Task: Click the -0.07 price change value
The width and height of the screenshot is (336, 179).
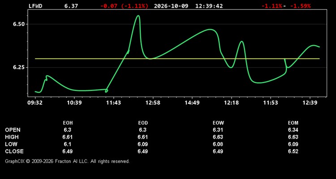Action: click(109, 6)
